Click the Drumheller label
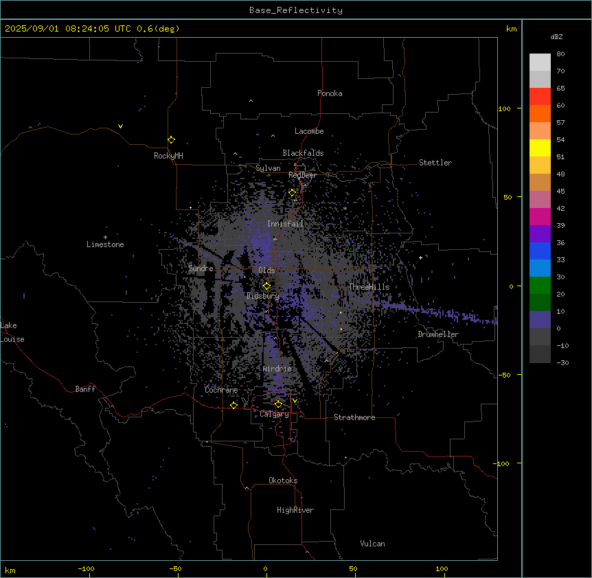The image size is (592, 578). [x=438, y=334]
